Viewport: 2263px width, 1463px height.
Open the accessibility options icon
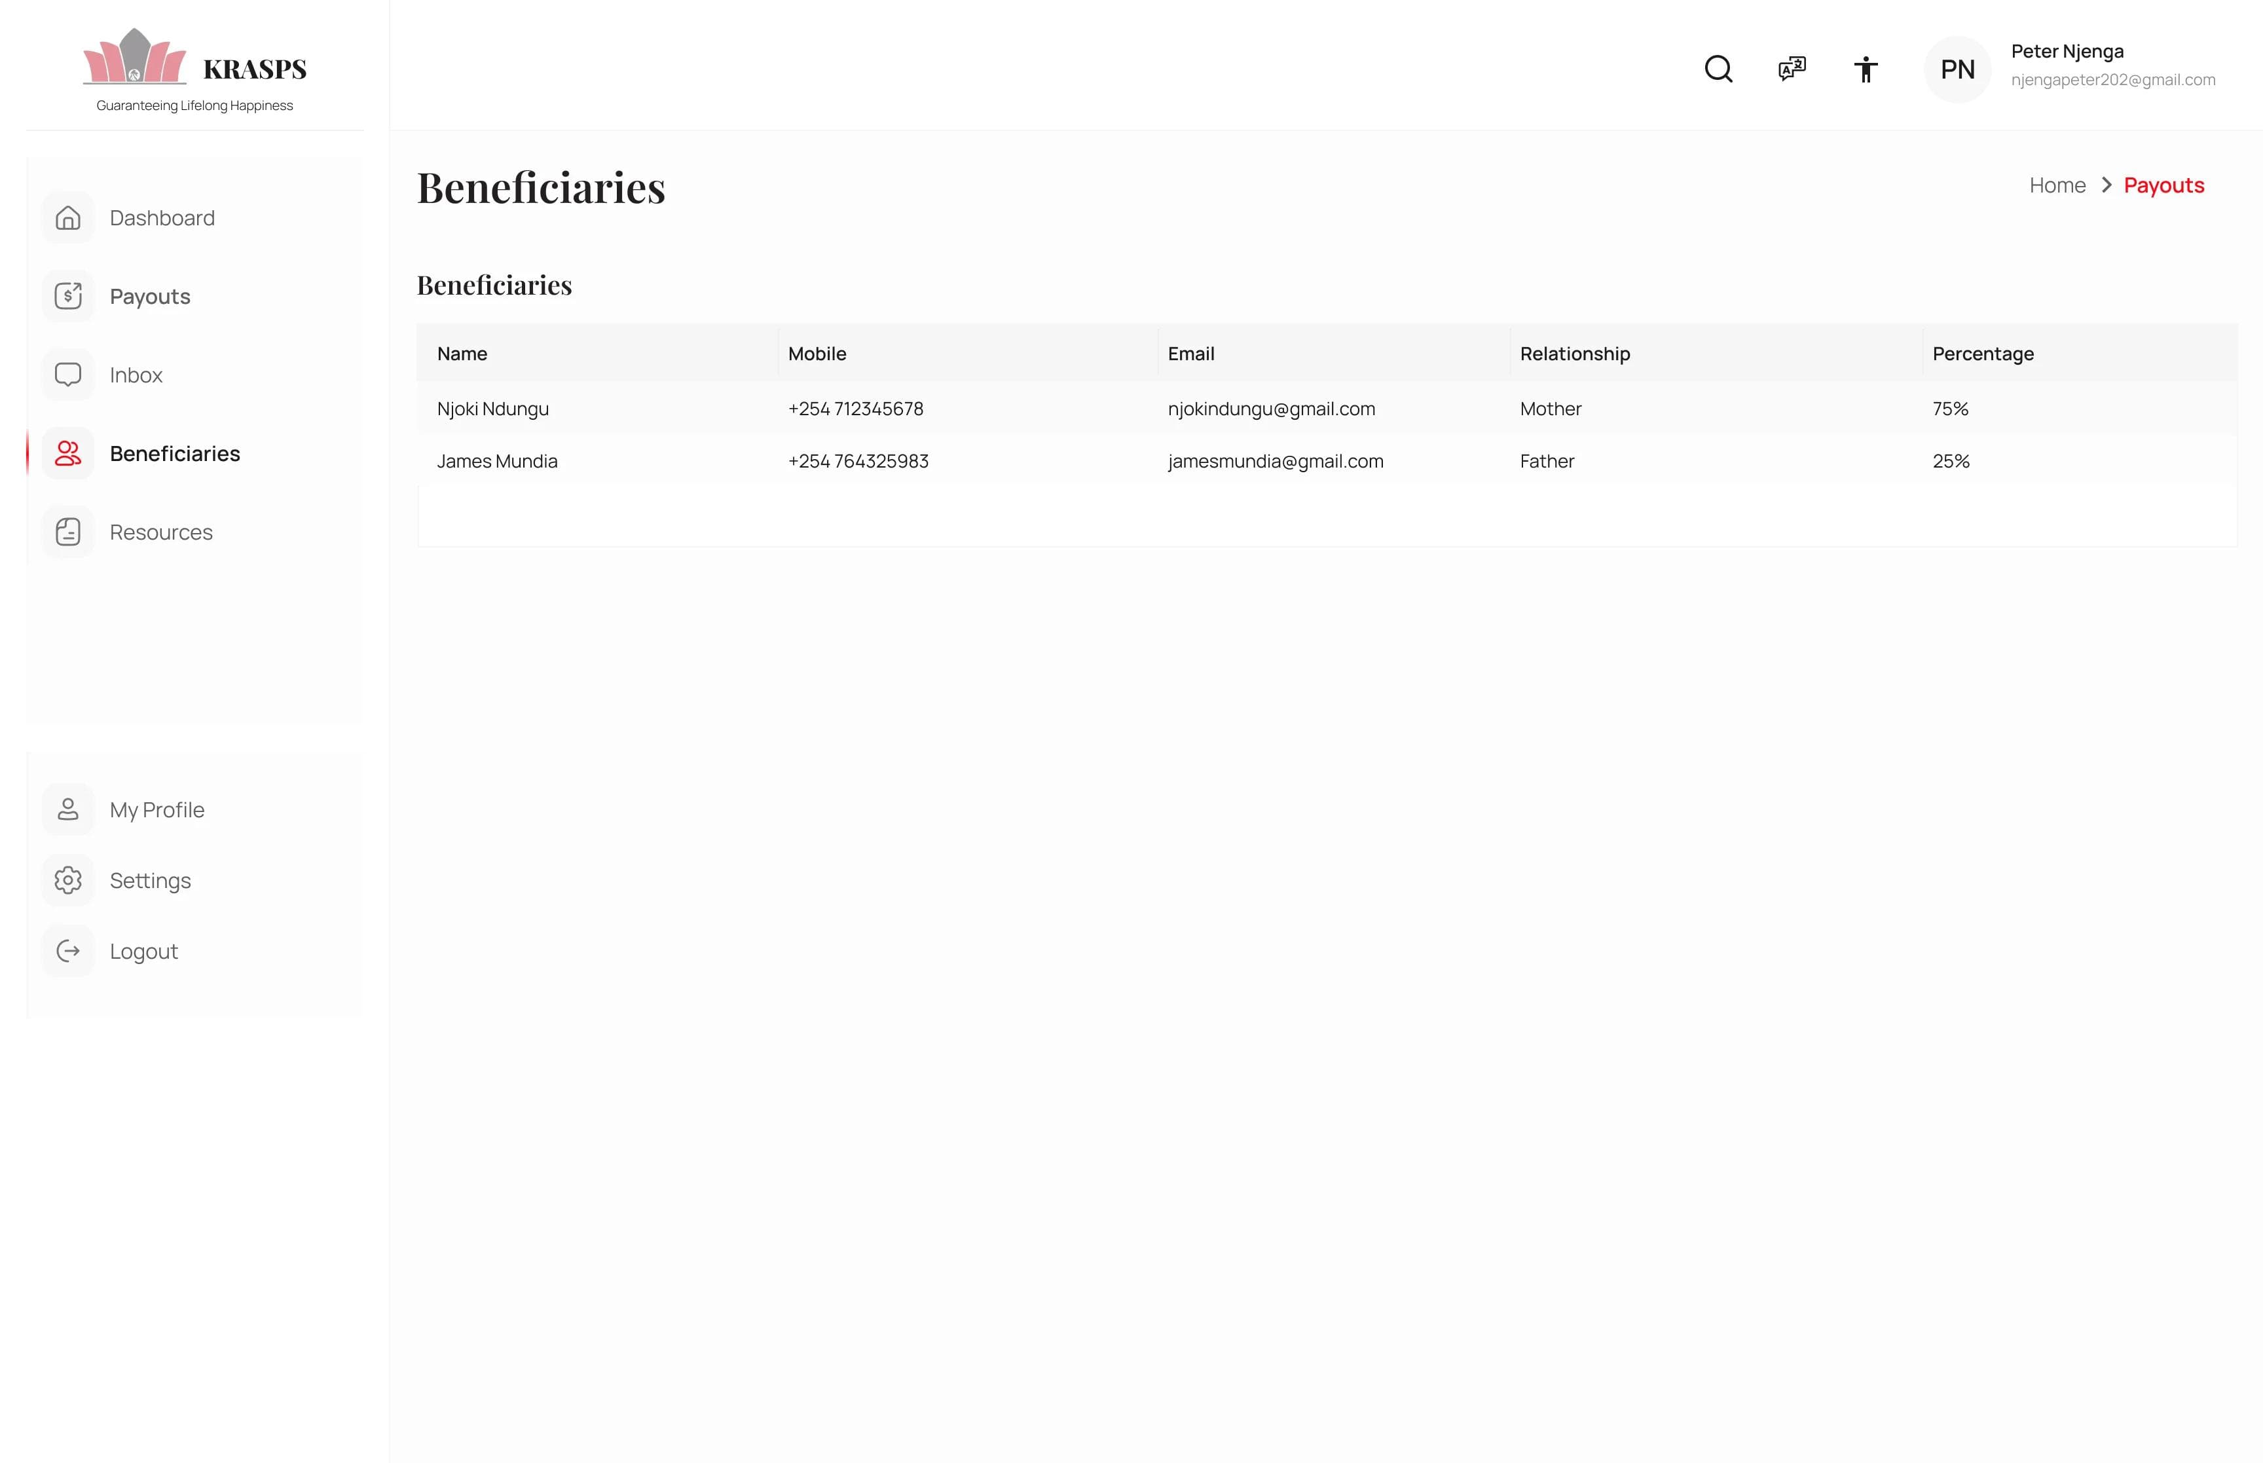[x=1865, y=68]
